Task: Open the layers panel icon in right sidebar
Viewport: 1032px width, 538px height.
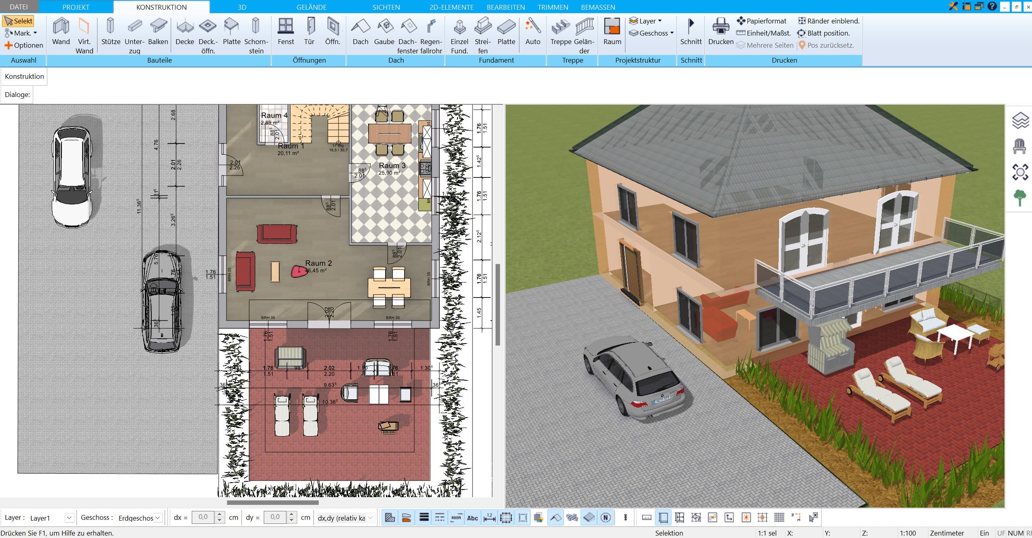Action: pyautogui.click(x=1020, y=120)
